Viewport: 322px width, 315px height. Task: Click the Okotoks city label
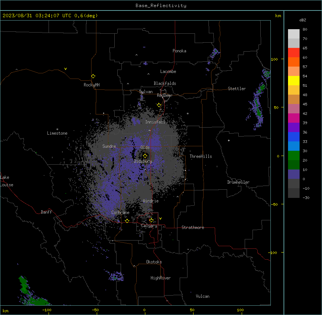154,262
